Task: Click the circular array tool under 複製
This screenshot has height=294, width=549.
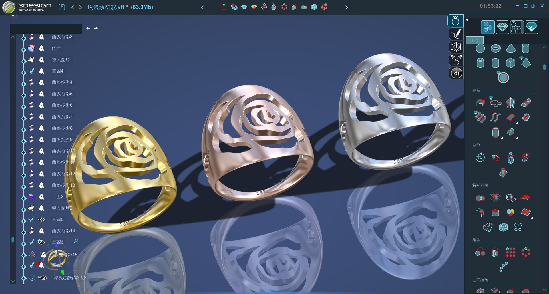Action: tap(526, 252)
